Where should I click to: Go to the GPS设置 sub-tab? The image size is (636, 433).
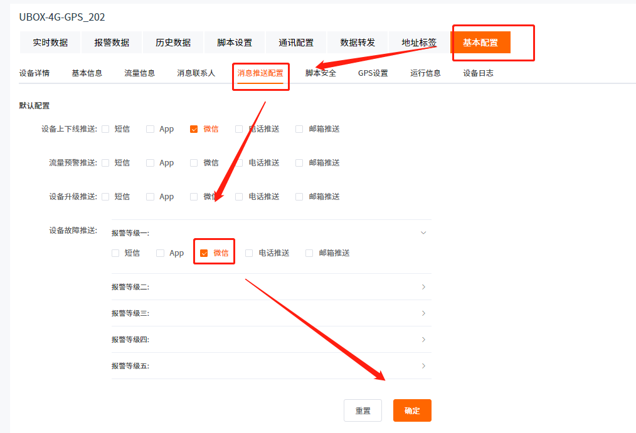coord(373,73)
